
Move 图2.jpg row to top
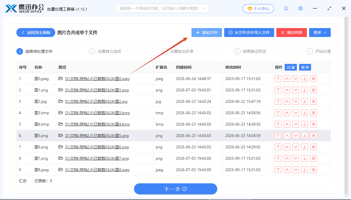click(278, 101)
